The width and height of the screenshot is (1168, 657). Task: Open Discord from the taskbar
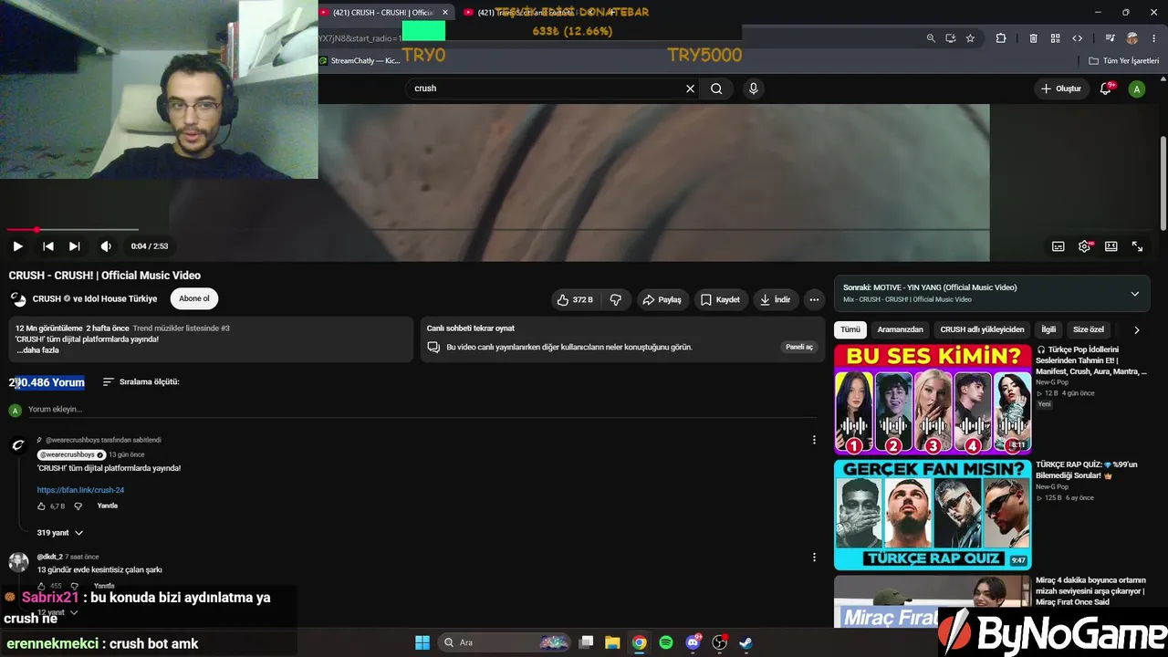pyautogui.click(x=693, y=642)
